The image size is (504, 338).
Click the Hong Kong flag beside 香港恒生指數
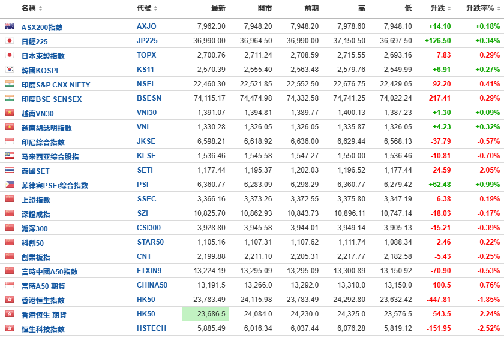click(10, 300)
